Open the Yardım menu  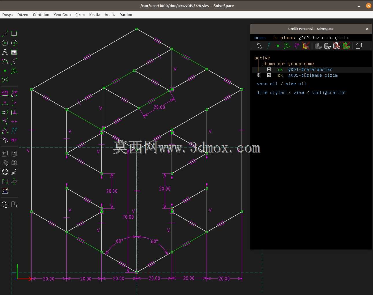(126, 15)
